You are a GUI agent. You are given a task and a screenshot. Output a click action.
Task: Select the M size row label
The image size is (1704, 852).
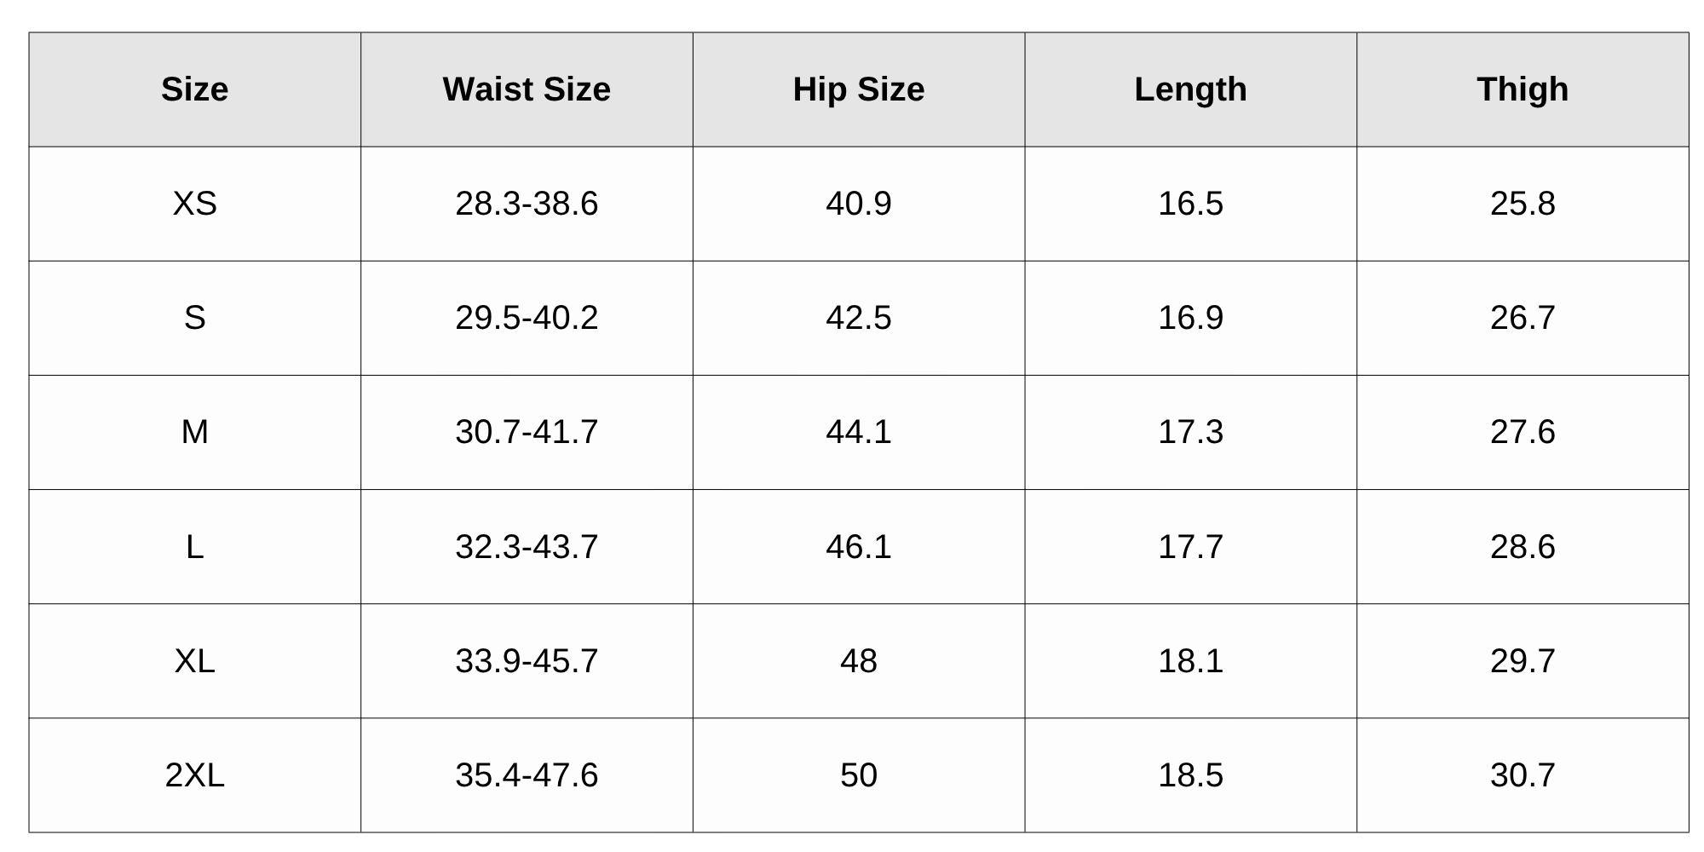pyautogui.click(x=194, y=432)
